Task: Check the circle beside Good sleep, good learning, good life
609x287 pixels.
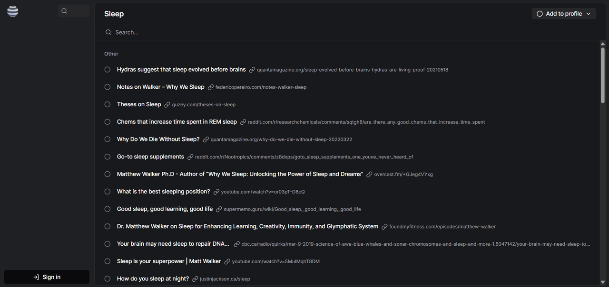Action: coord(108,209)
